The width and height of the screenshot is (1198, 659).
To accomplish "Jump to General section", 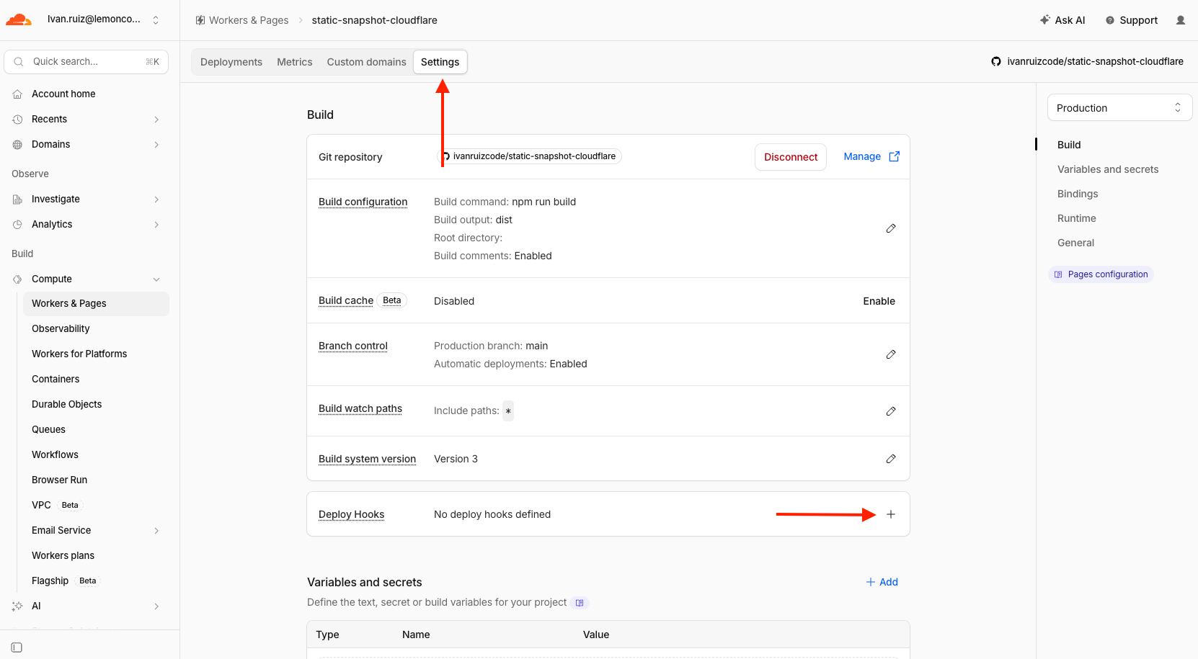I will (x=1075, y=243).
